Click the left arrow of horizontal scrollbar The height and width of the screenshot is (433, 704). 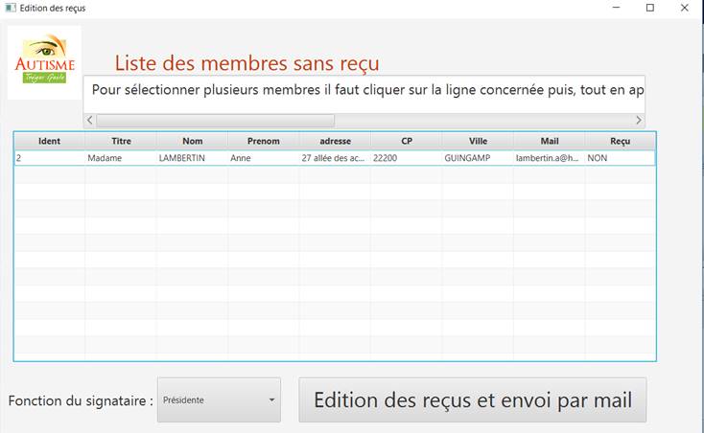[90, 121]
